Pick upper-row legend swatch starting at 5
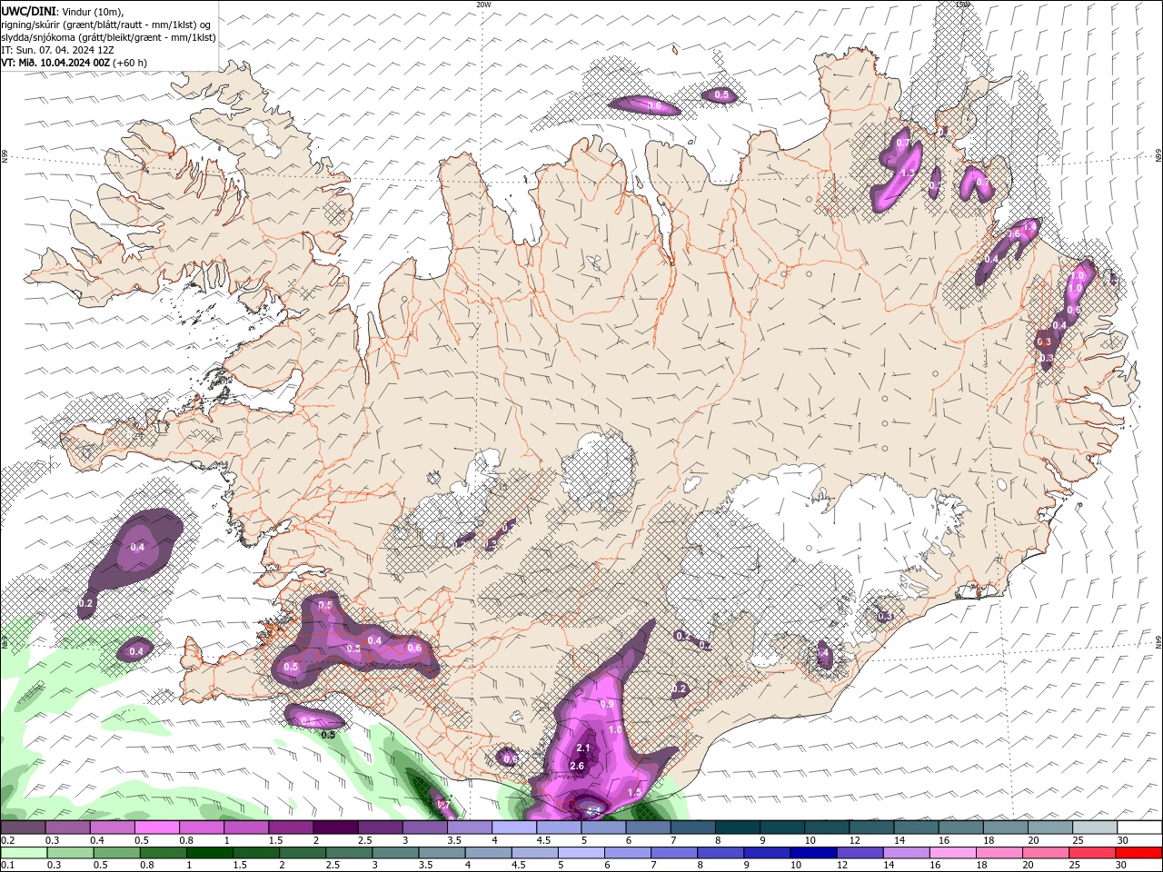Image resolution: width=1163 pixels, height=872 pixels. coord(604,827)
